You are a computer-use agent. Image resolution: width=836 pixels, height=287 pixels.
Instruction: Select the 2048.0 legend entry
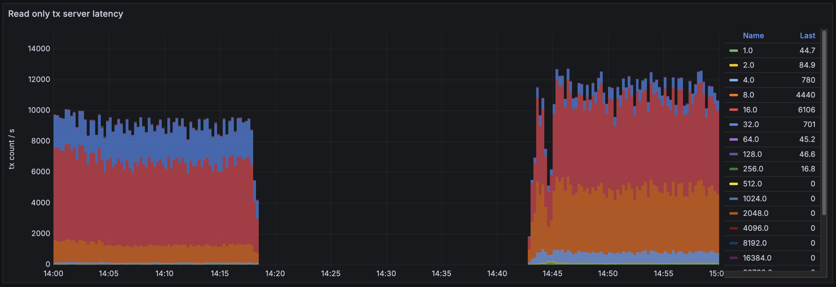tap(755, 213)
